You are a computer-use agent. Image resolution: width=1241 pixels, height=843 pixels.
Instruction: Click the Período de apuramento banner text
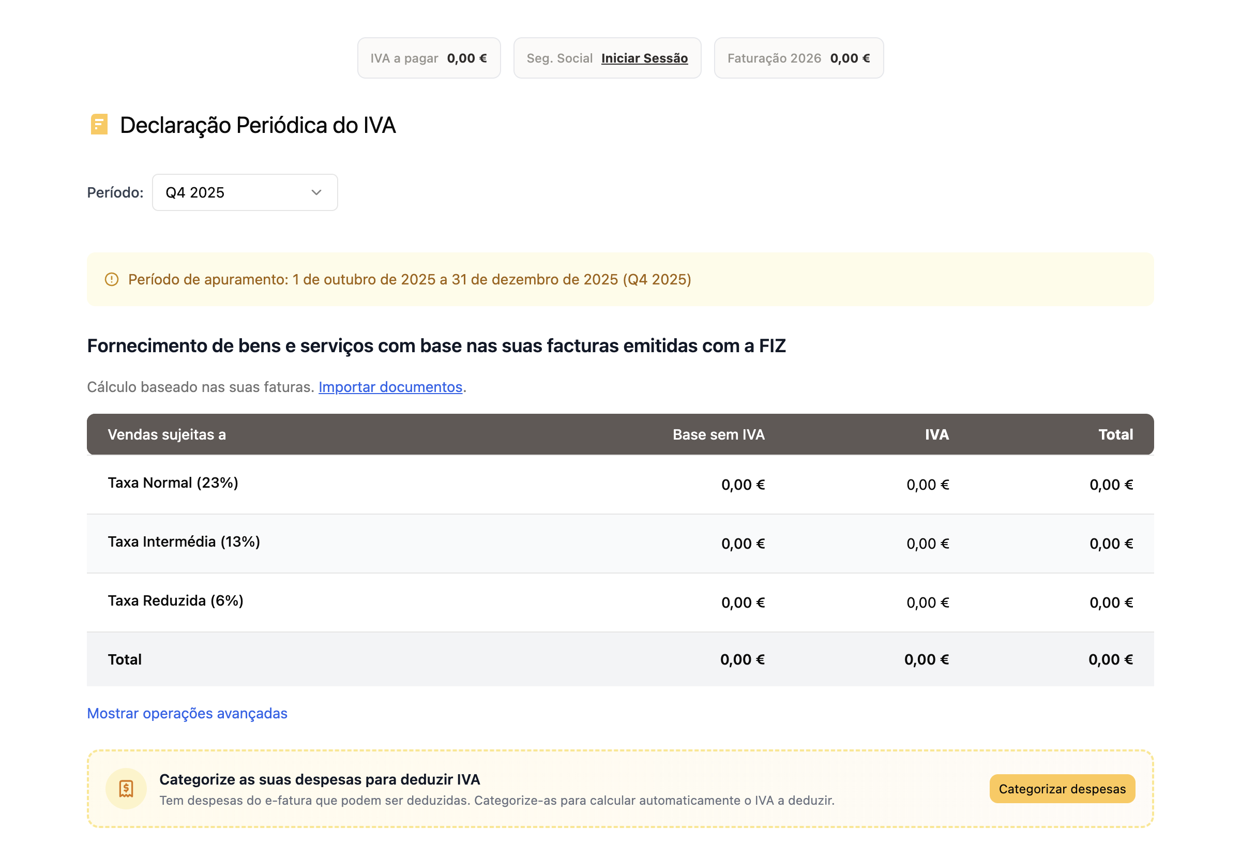pyautogui.click(x=410, y=279)
